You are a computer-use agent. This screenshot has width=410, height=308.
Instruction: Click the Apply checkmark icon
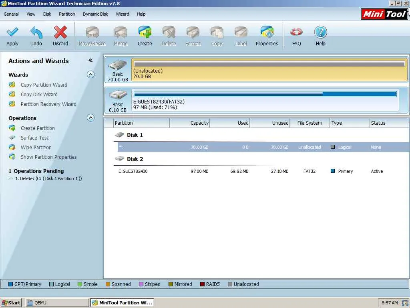[x=12, y=32]
